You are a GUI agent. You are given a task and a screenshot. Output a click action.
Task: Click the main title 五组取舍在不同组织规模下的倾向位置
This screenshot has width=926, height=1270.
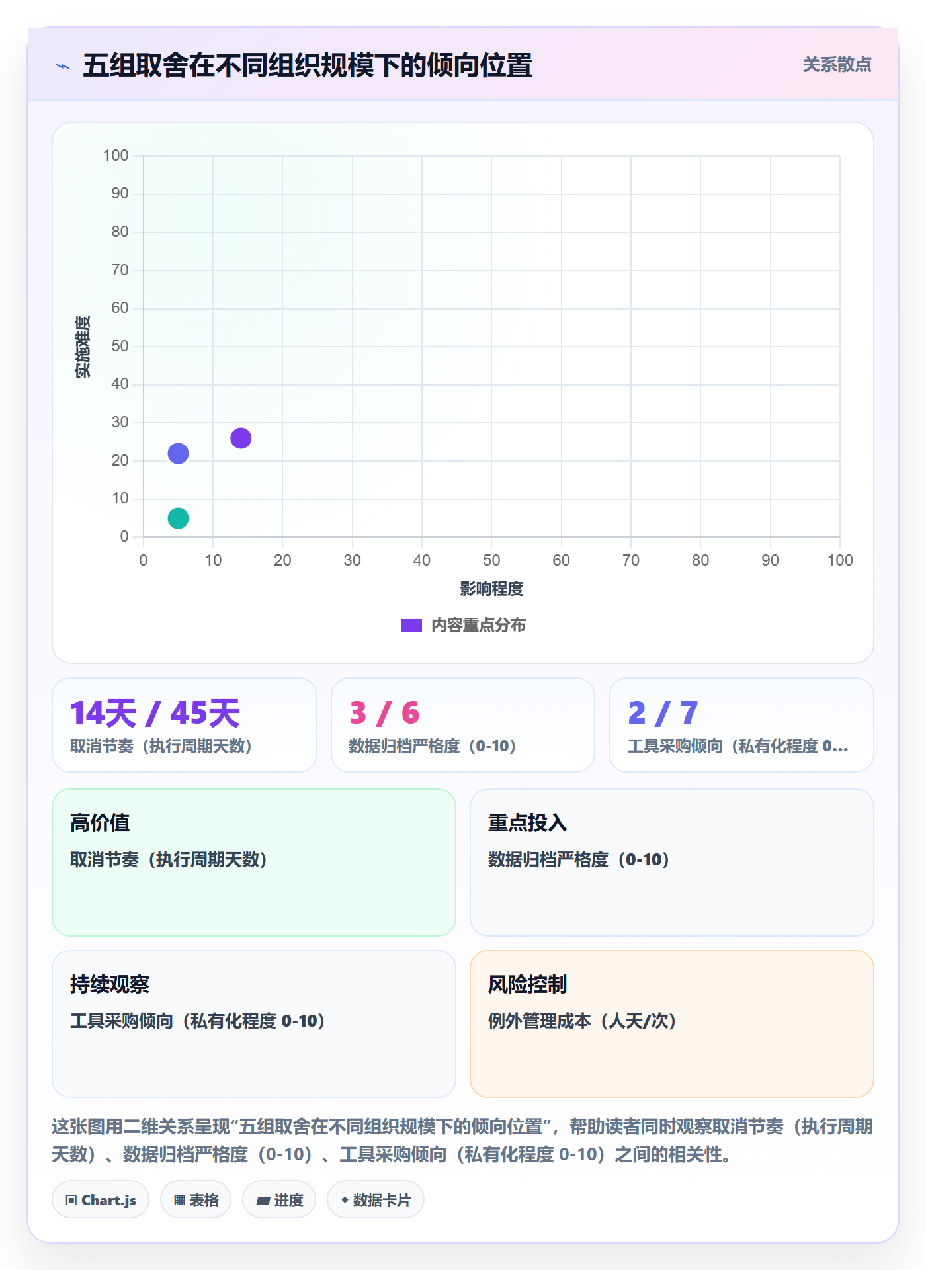coord(308,66)
